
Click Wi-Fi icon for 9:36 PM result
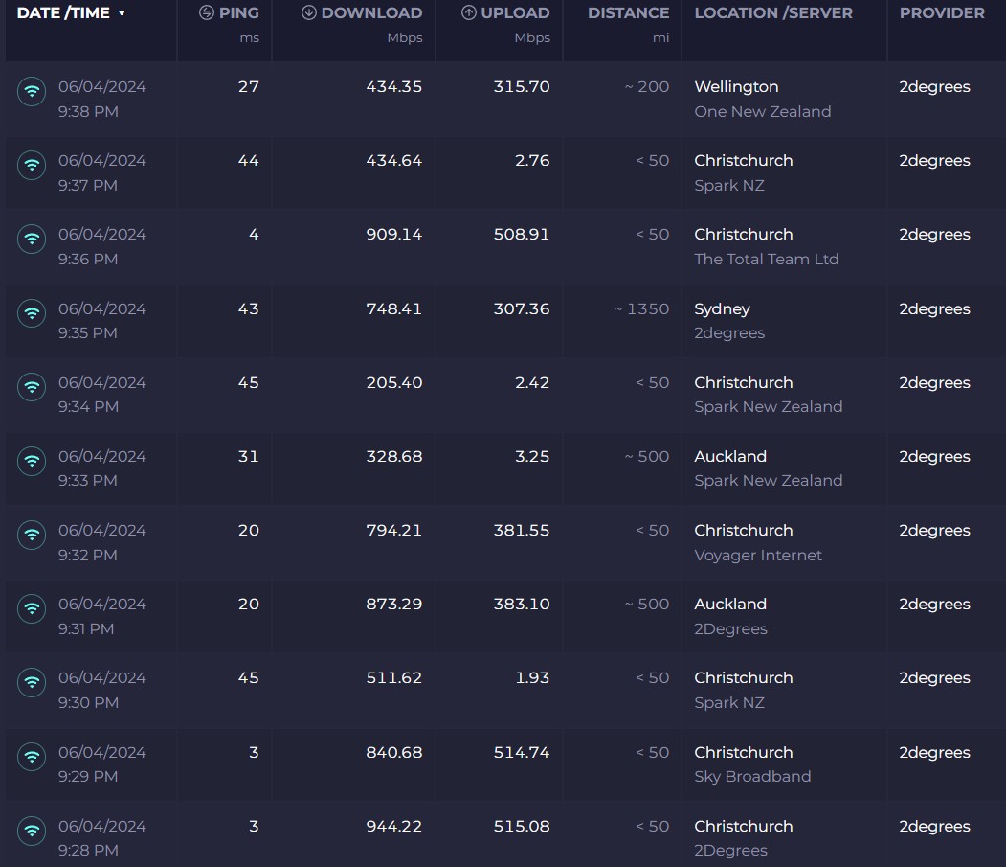click(32, 239)
